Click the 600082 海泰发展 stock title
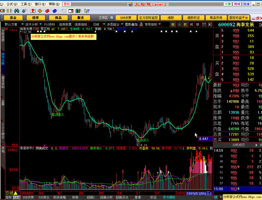262x200 pixels. (236, 25)
